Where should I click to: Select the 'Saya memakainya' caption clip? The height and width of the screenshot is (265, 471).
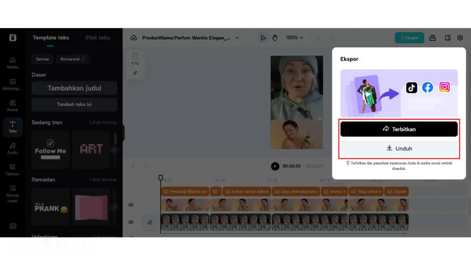click(x=296, y=192)
